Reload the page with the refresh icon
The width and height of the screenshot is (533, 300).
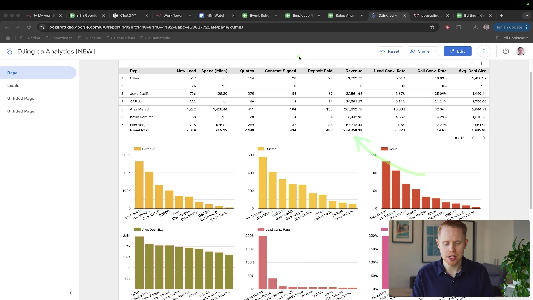coord(29,27)
